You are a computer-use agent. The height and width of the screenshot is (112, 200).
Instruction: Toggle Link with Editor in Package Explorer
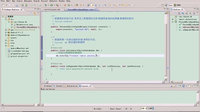pos(35,13)
